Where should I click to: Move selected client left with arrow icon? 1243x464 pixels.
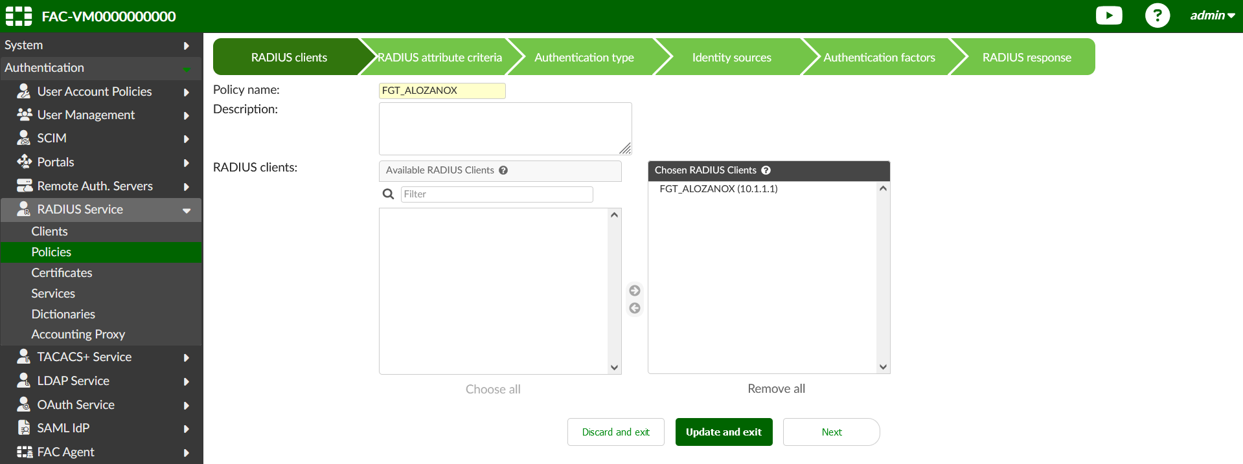tap(635, 308)
